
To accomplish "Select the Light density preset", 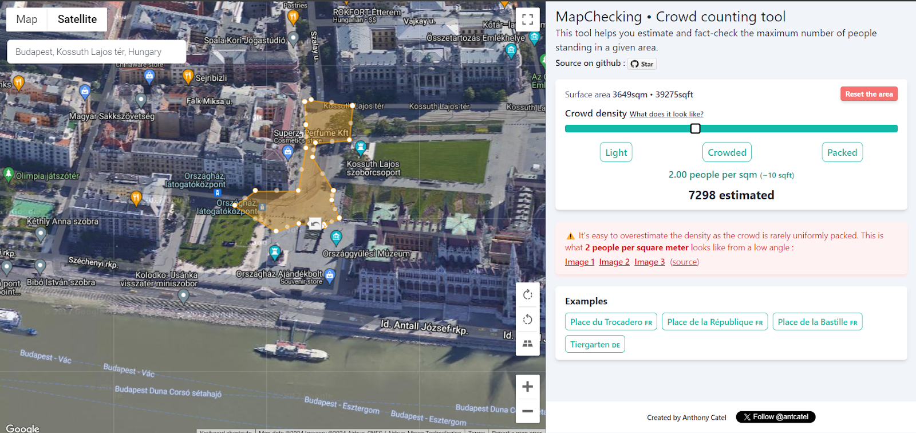I will pyautogui.click(x=616, y=152).
